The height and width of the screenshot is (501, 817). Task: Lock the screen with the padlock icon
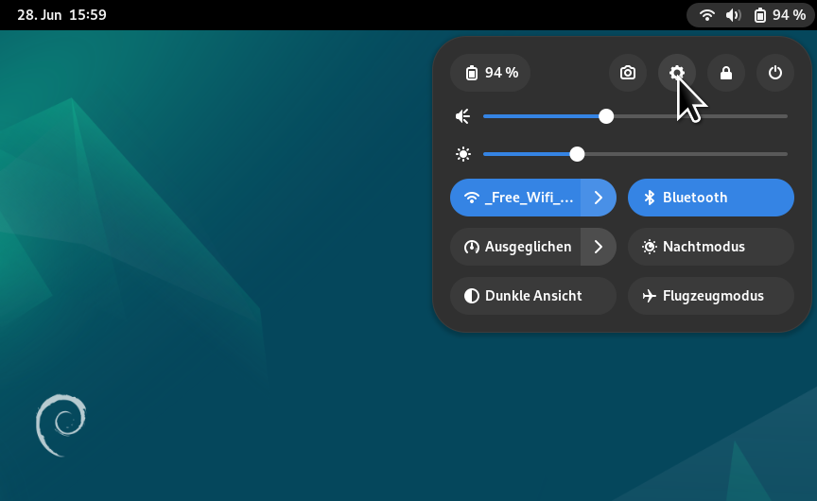point(726,73)
